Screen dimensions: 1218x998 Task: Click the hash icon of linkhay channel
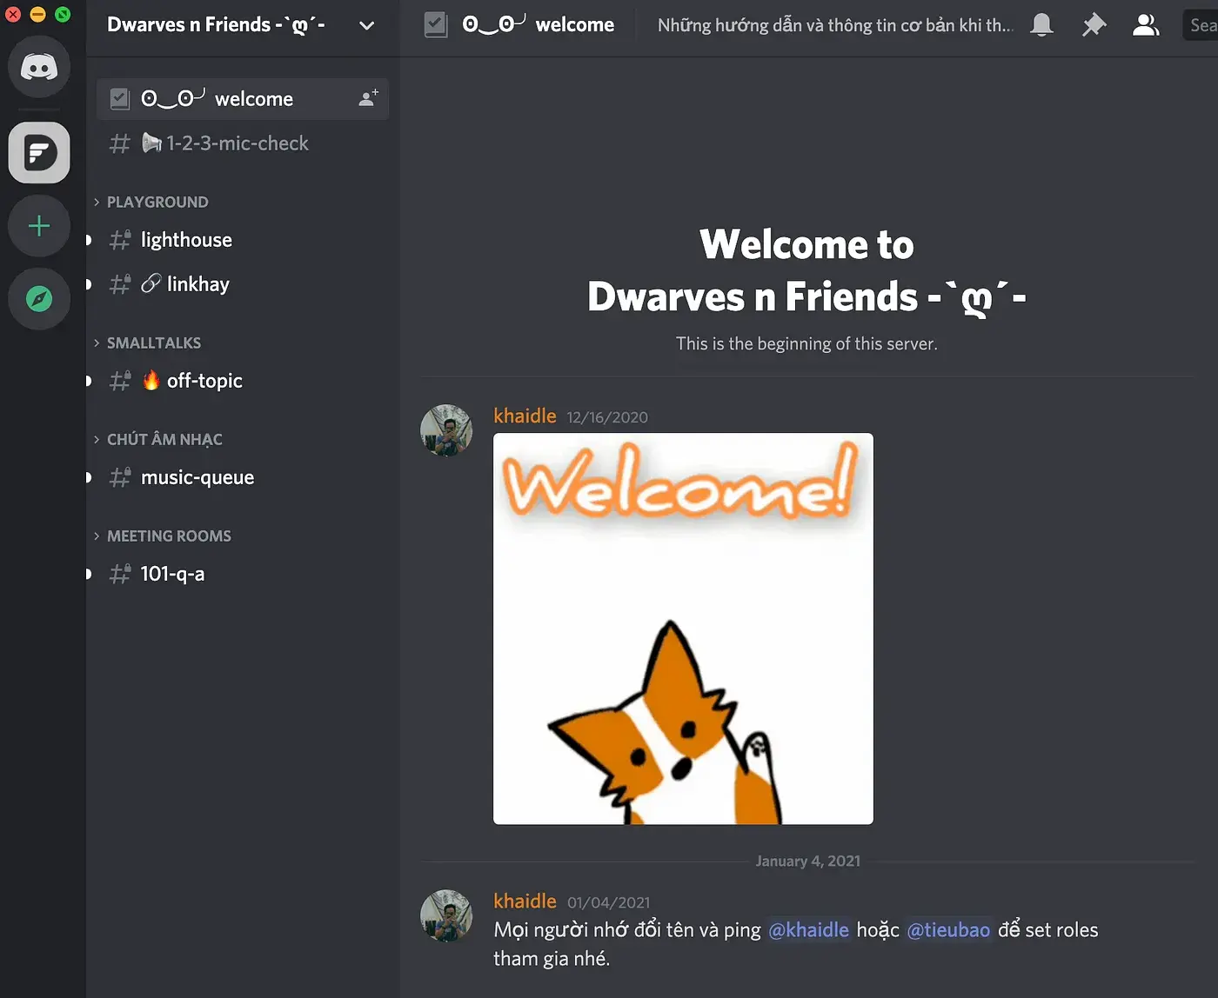120,284
